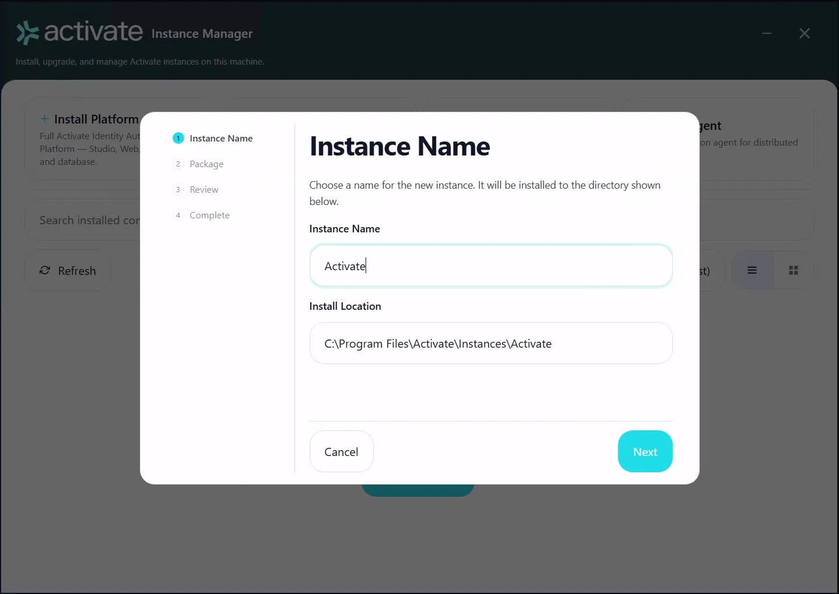Image resolution: width=839 pixels, height=594 pixels.
Task: Switch to list view layout
Action: coord(752,270)
